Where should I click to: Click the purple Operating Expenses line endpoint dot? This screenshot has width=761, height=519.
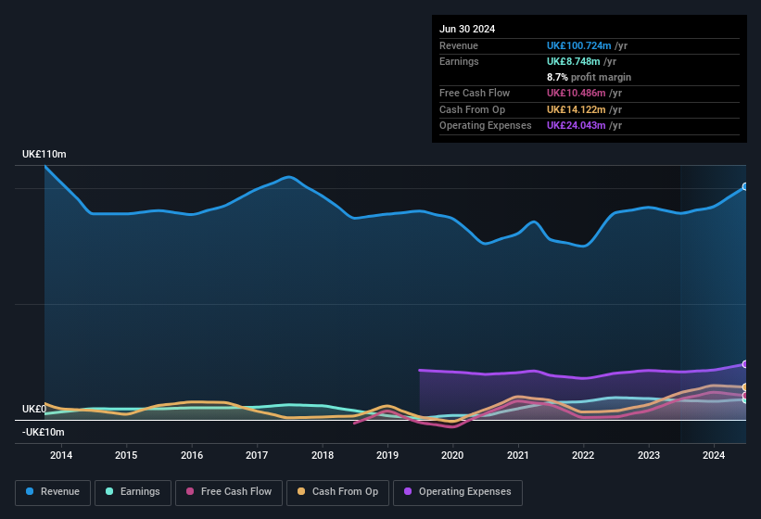point(745,364)
